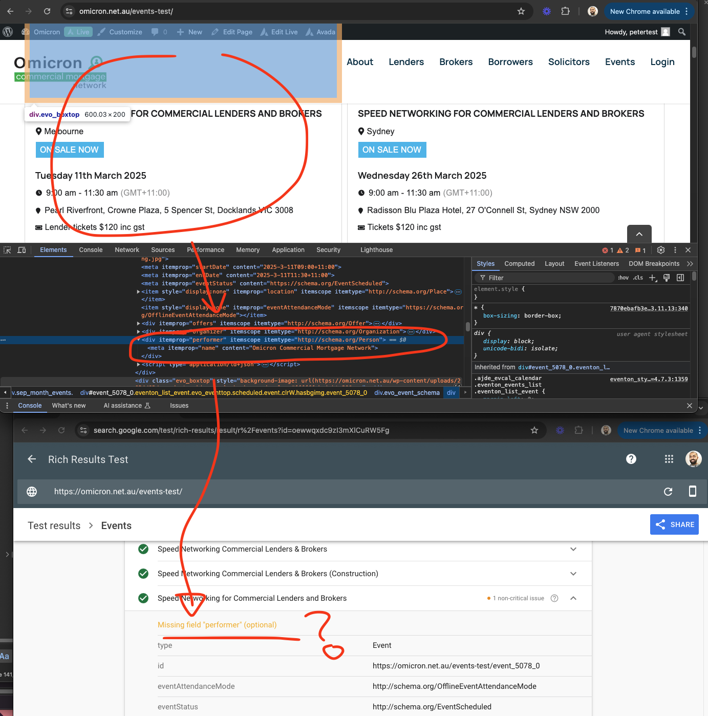Viewport: 708px width, 716px height.
Task: Click the yellow warning count badge in DevTools
Action: 623,250
